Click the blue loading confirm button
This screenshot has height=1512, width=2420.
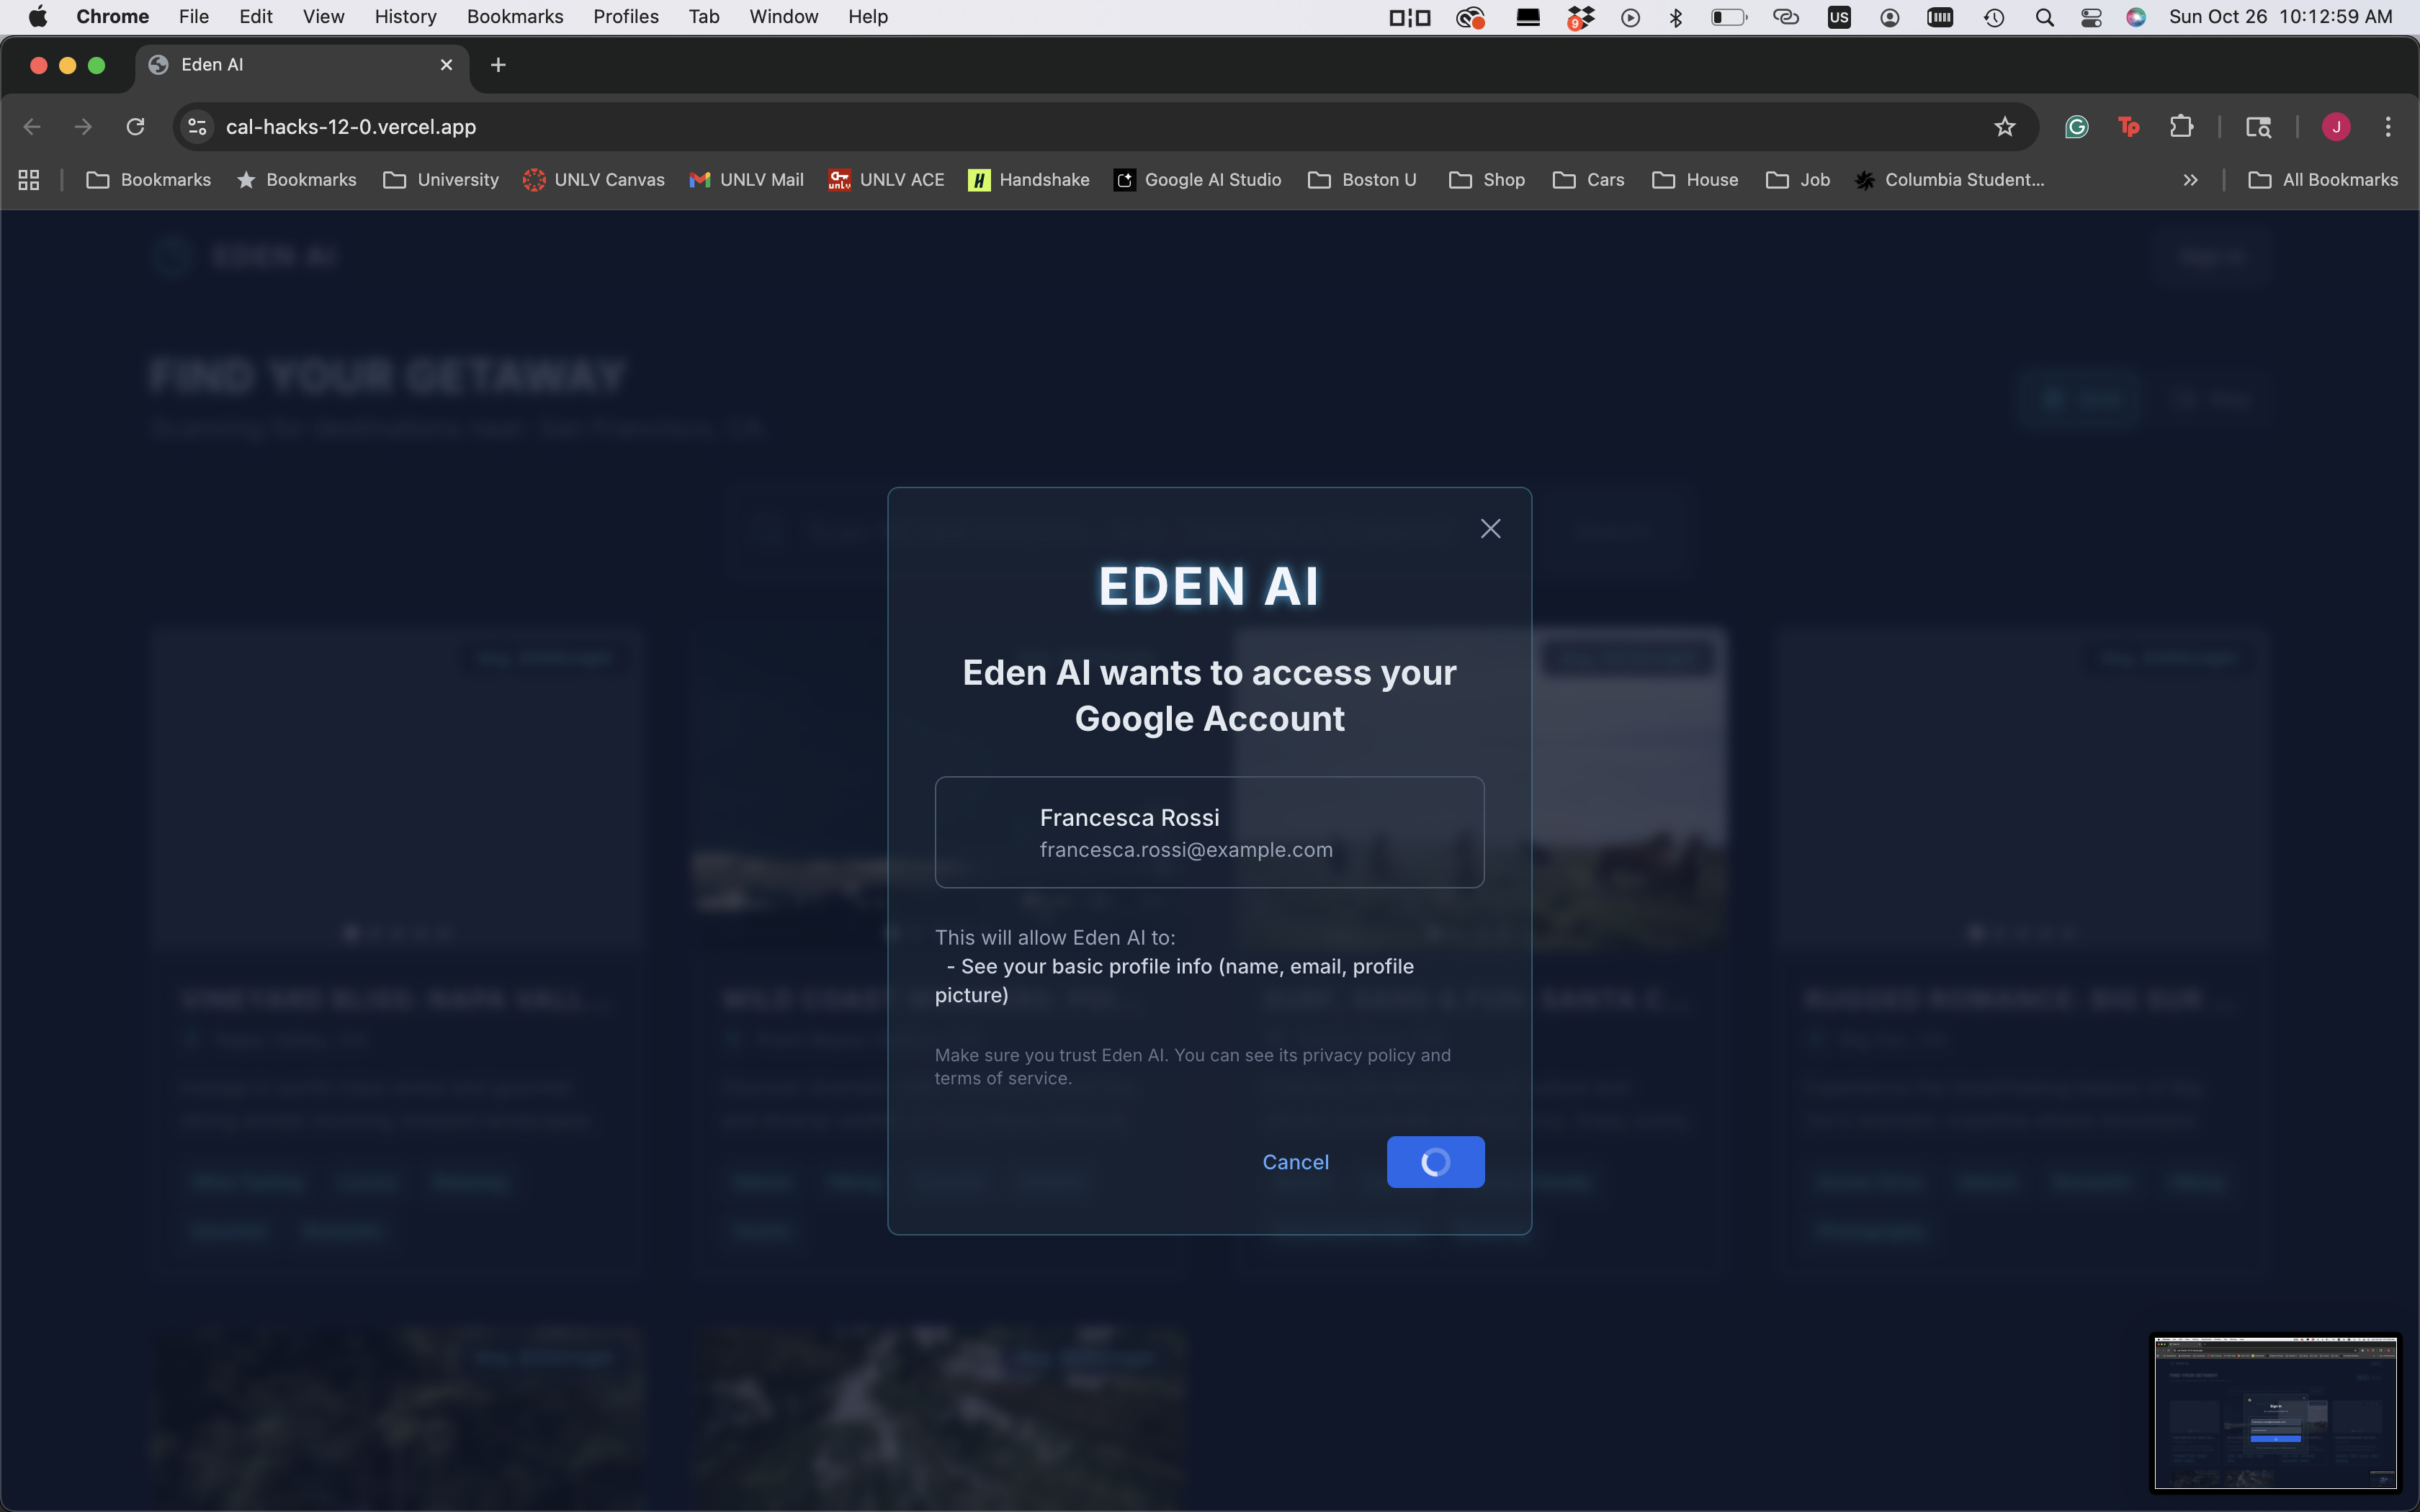1435,1161
